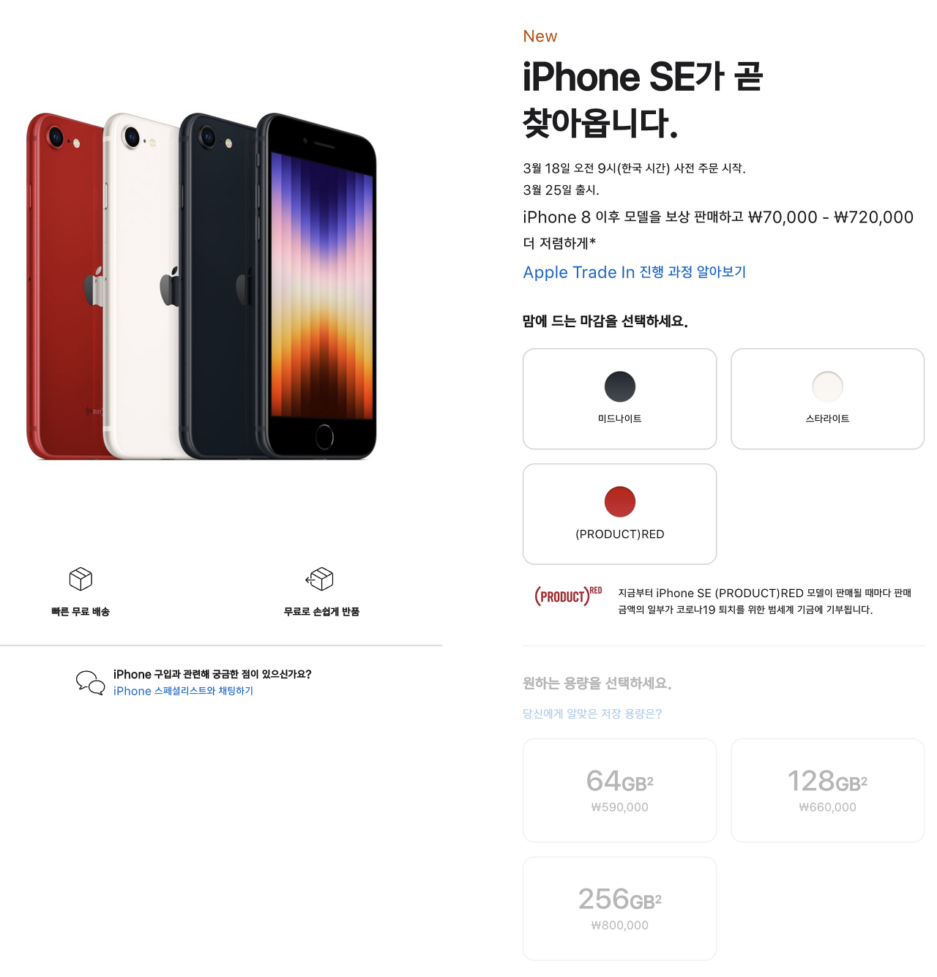Image resolution: width=937 pixels, height=977 pixels.
Task: Choose the 256GB storage at ₩800,000
Action: pos(619,908)
